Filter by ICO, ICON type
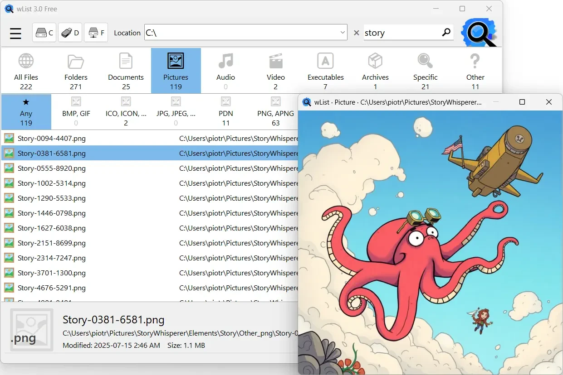Viewport: 563px width, 375px height. [x=126, y=112]
